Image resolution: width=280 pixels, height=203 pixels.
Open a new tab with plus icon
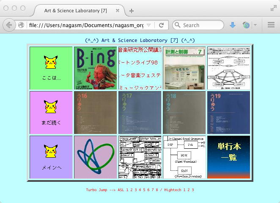tap(132, 11)
